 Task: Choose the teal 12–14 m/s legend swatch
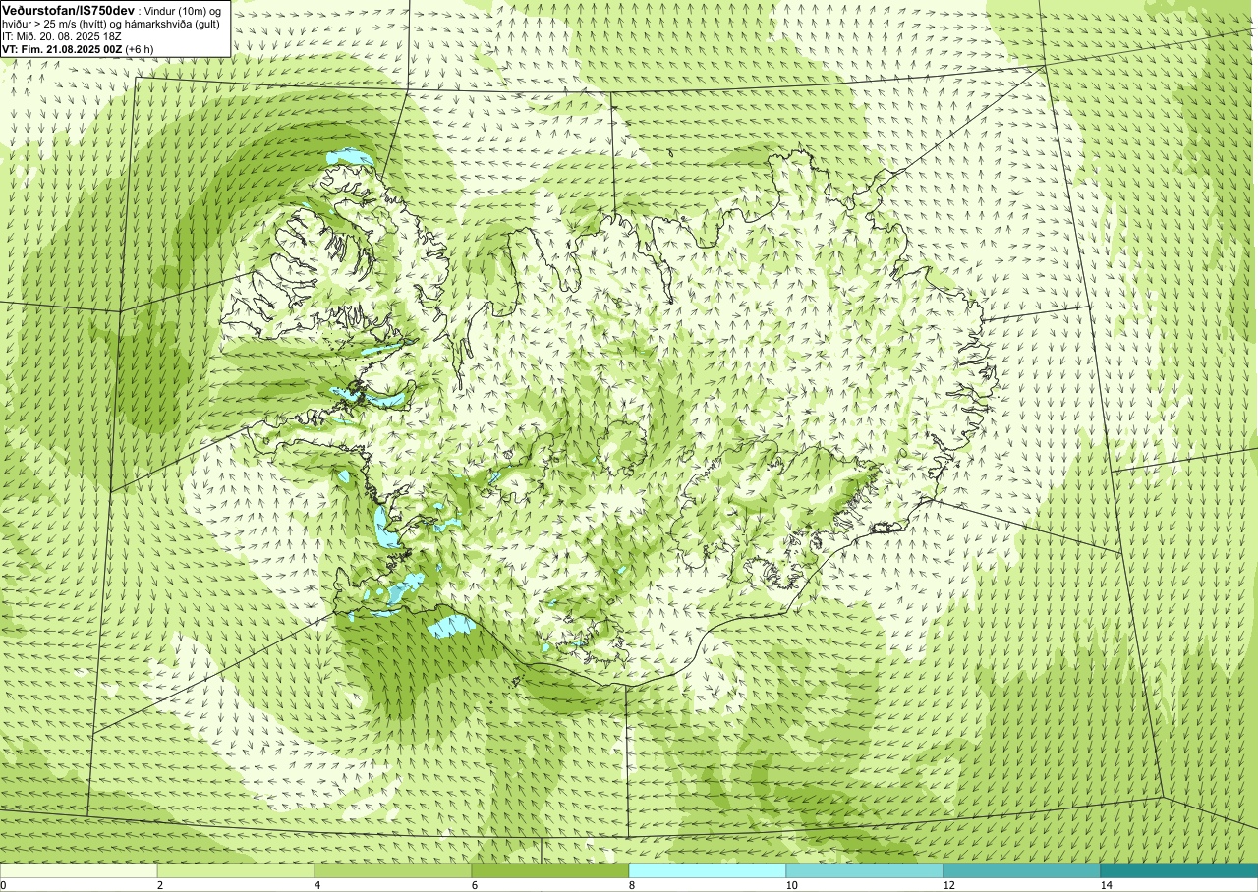click(1022, 870)
